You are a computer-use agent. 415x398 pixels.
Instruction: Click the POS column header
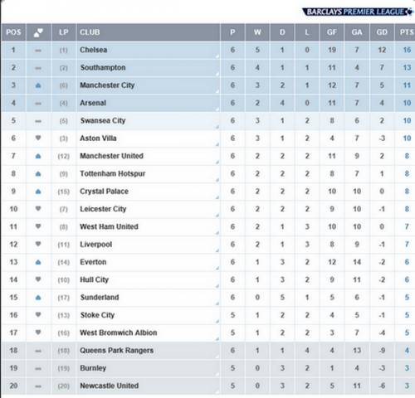[x=13, y=32]
